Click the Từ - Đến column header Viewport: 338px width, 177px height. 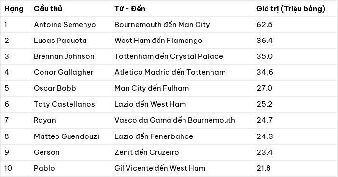tap(182, 9)
